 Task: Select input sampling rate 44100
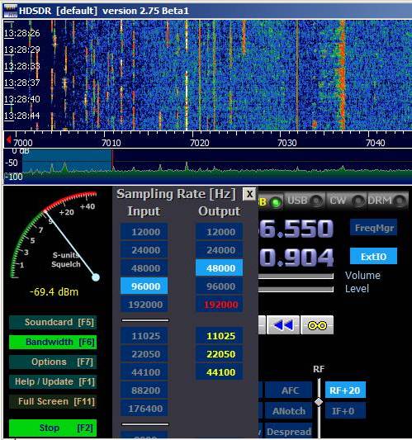[144, 372]
